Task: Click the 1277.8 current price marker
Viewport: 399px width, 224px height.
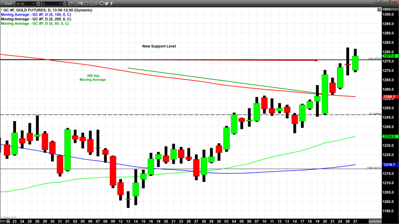Action: 388,56
